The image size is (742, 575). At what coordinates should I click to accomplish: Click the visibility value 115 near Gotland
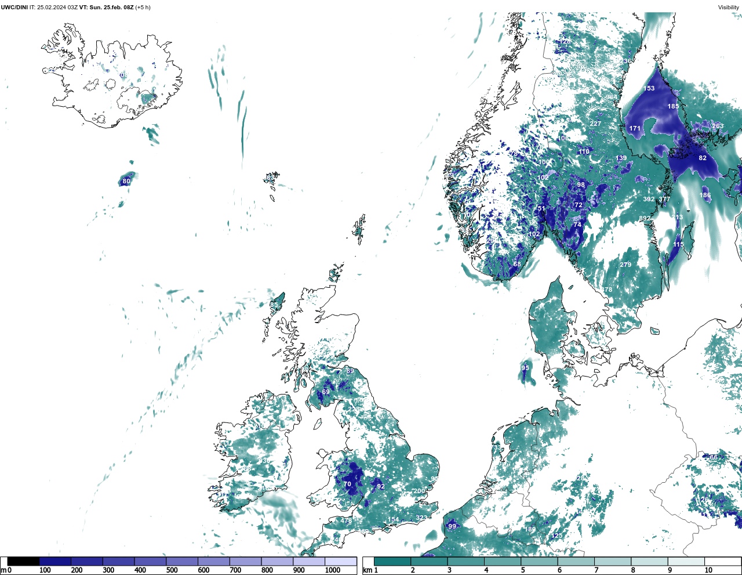pos(678,244)
